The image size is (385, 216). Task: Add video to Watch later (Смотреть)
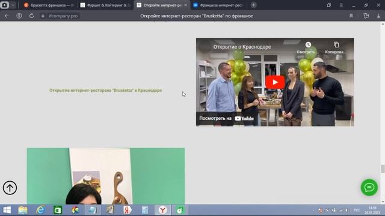click(308, 48)
